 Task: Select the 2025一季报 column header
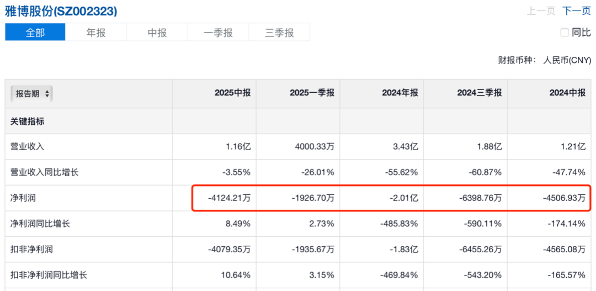point(312,93)
